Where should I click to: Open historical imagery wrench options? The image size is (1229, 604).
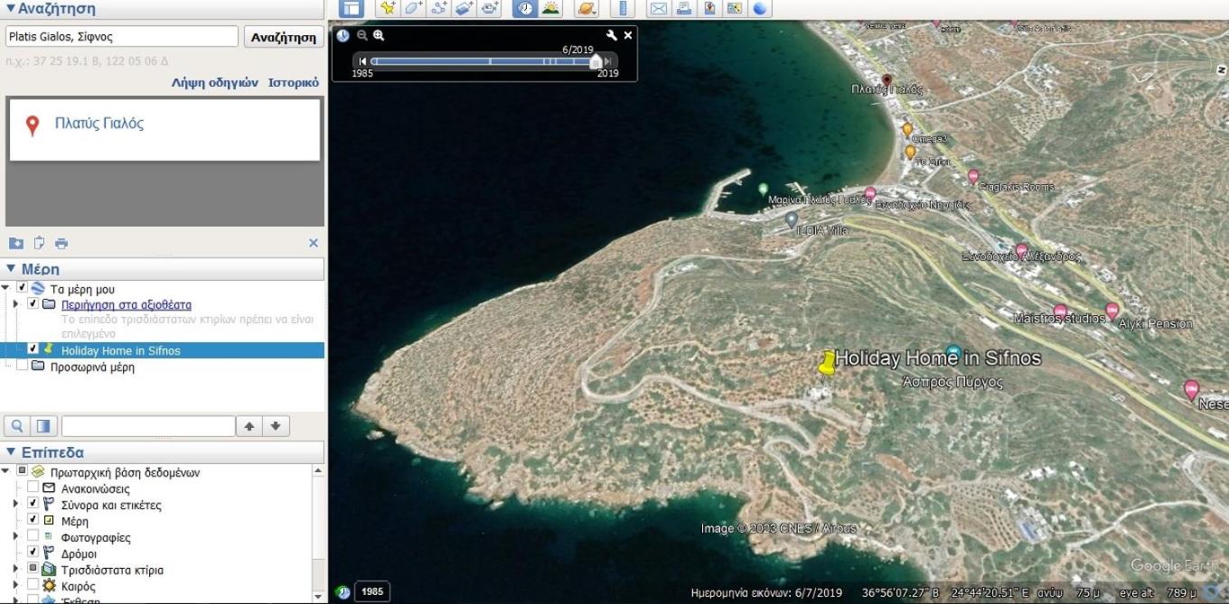pyautogui.click(x=612, y=35)
